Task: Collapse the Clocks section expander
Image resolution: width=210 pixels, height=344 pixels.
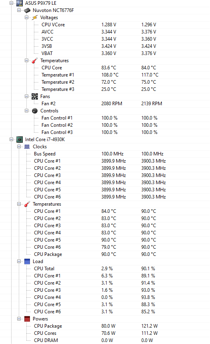Action: (x=19, y=147)
